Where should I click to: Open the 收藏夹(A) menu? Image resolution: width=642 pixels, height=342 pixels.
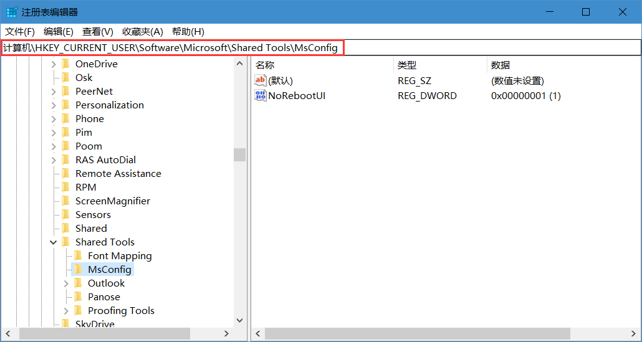tap(142, 32)
